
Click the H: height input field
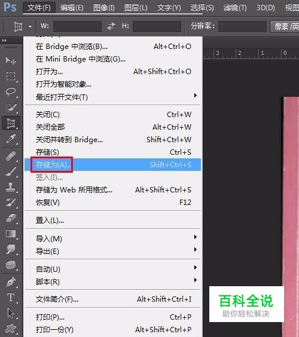coord(157,26)
